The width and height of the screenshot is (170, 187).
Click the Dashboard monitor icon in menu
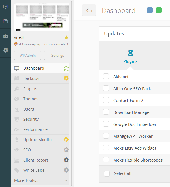click(17, 69)
